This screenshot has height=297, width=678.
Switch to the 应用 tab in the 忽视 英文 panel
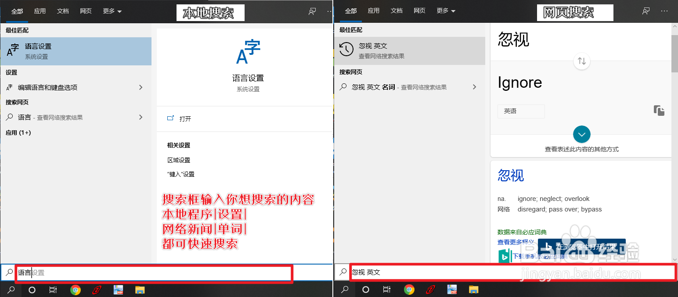click(x=374, y=11)
